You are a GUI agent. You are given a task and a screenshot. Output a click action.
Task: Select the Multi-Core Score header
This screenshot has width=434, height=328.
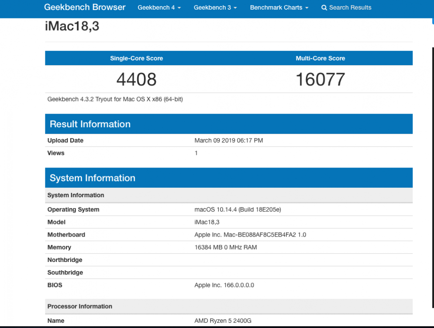point(320,58)
